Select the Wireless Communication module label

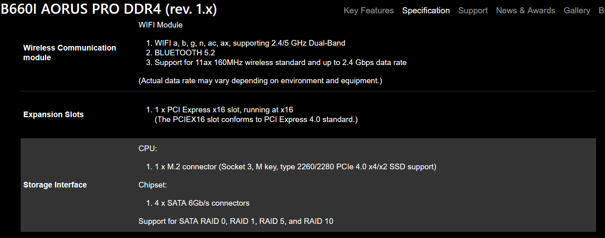pos(70,53)
